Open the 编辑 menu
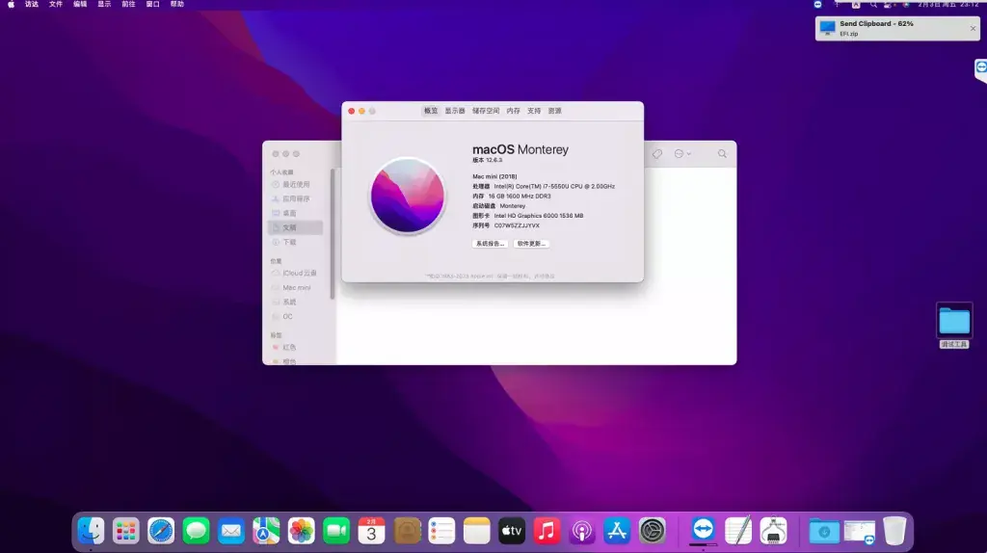 click(80, 5)
